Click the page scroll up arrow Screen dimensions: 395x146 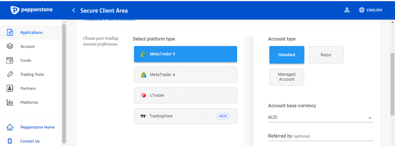(392, 22)
